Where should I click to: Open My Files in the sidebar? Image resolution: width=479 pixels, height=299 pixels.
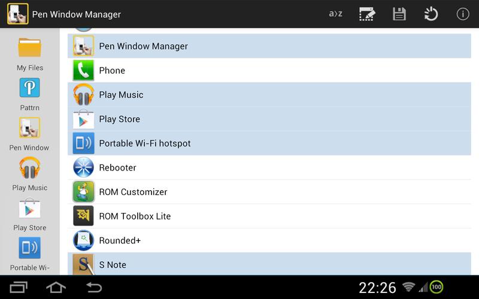pyautogui.click(x=30, y=54)
